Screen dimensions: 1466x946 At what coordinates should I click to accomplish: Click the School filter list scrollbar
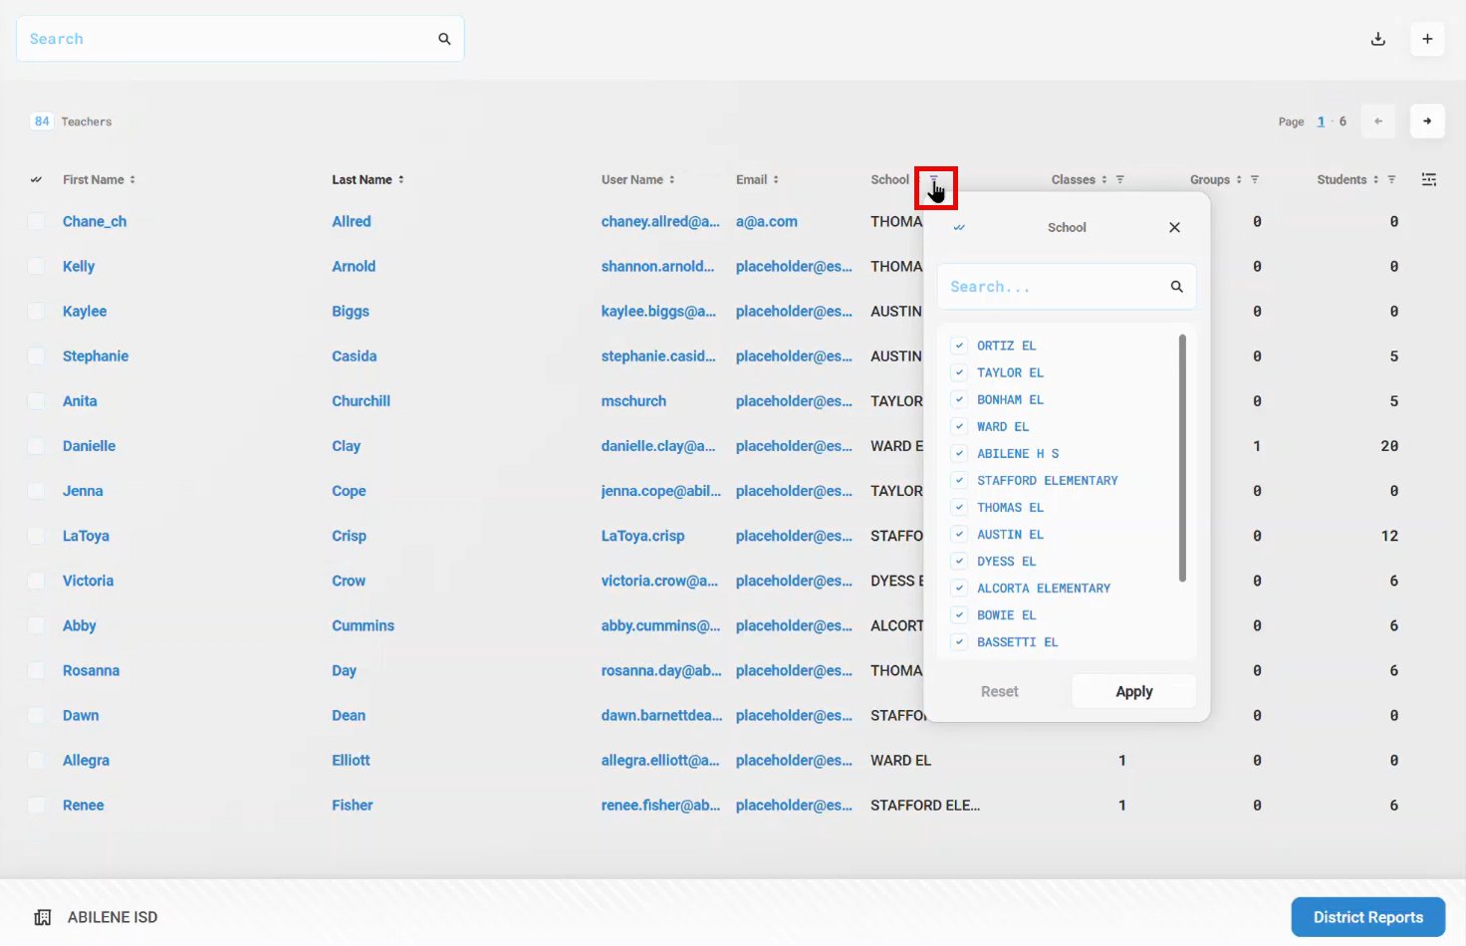1182,458
